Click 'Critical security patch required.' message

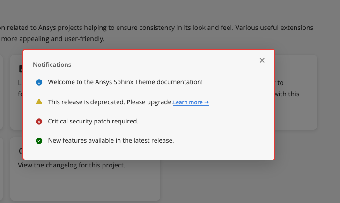(x=93, y=121)
